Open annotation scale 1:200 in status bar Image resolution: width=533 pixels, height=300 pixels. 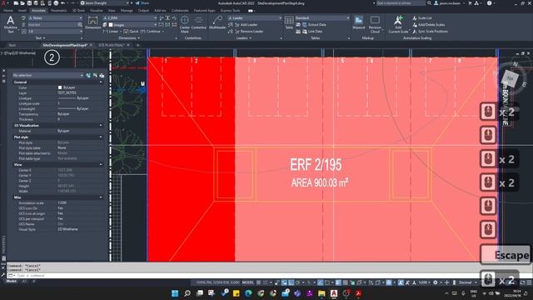[x=424, y=282]
